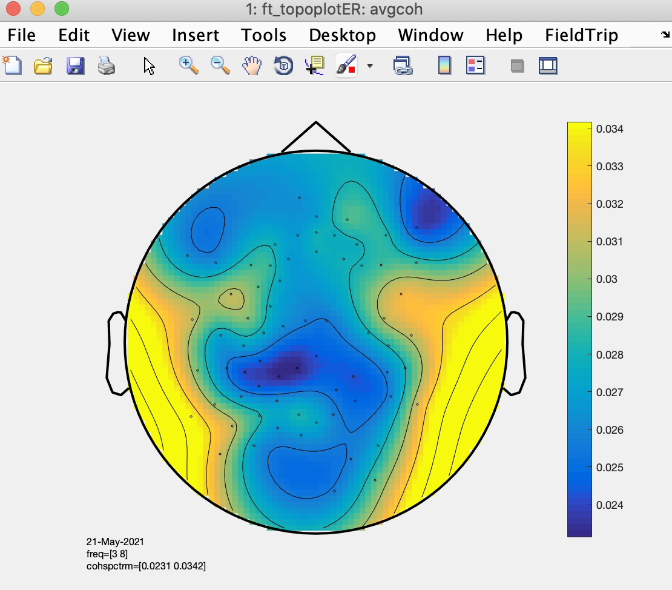Image resolution: width=672 pixels, height=590 pixels.
Task: Open a file with the folder icon
Action: (x=43, y=65)
